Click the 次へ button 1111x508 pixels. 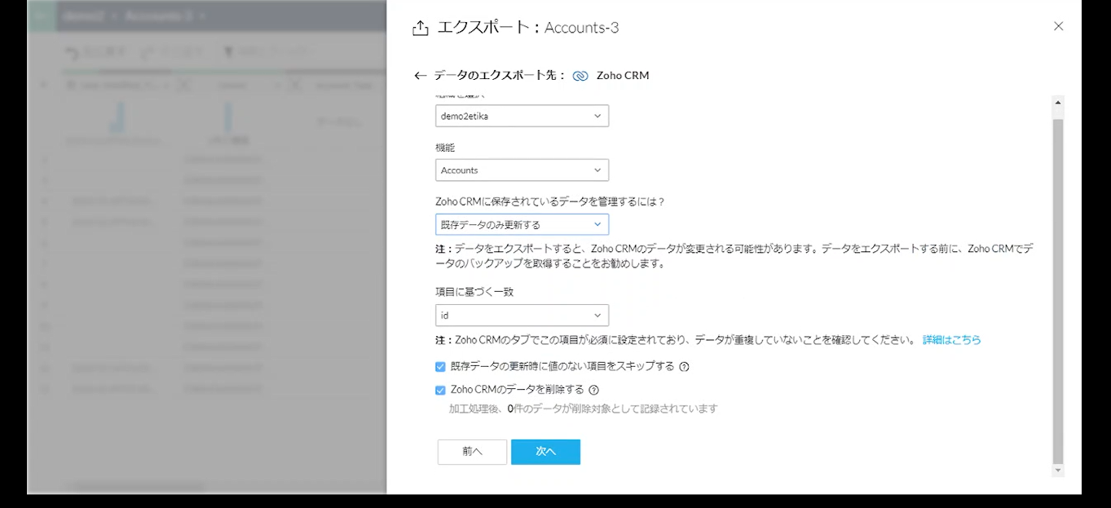(x=545, y=452)
